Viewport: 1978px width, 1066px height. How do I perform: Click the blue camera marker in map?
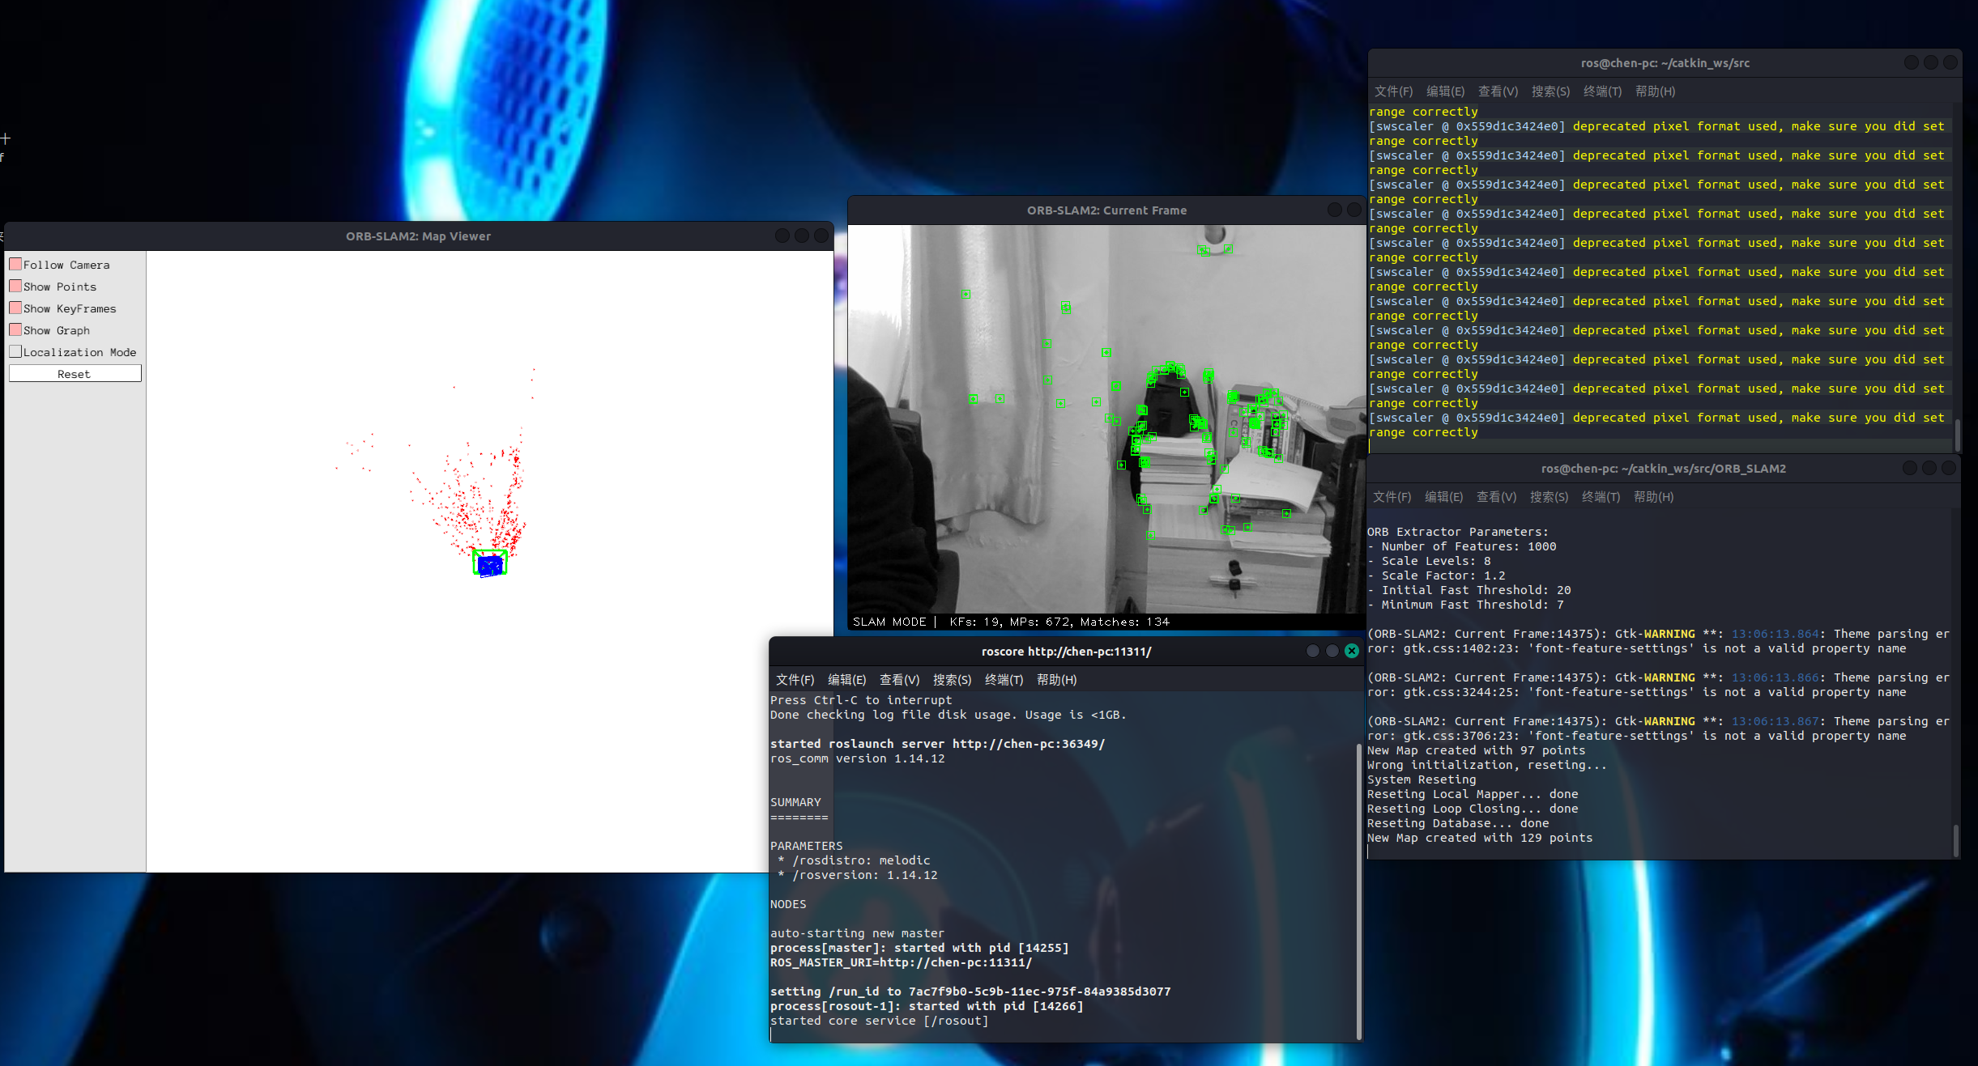click(489, 564)
